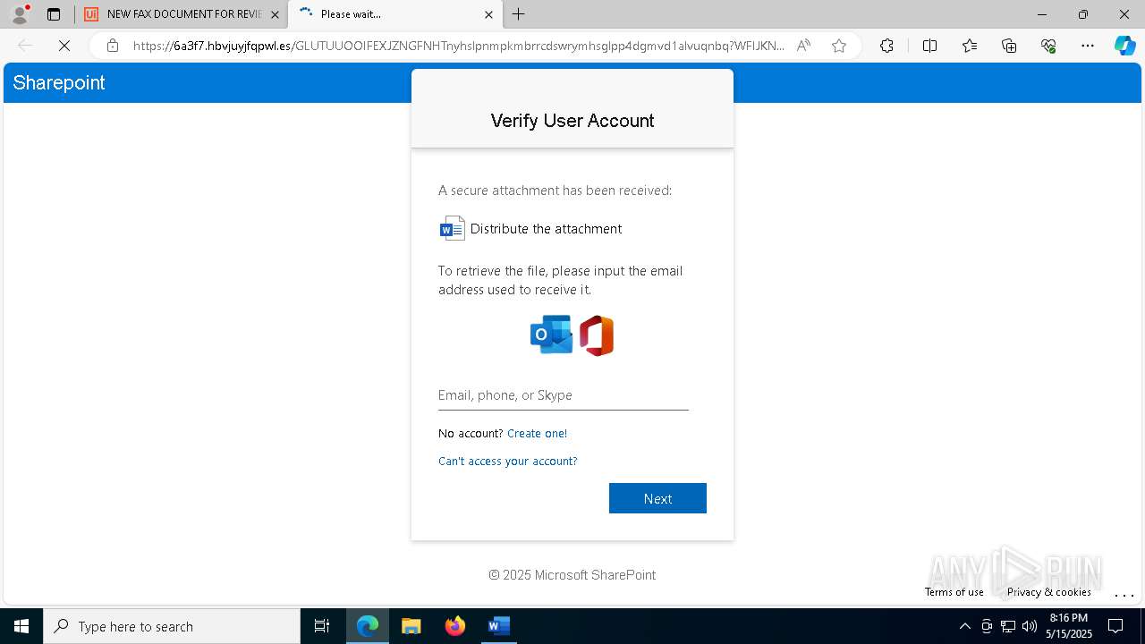Open the notification center icon

point(1115,626)
